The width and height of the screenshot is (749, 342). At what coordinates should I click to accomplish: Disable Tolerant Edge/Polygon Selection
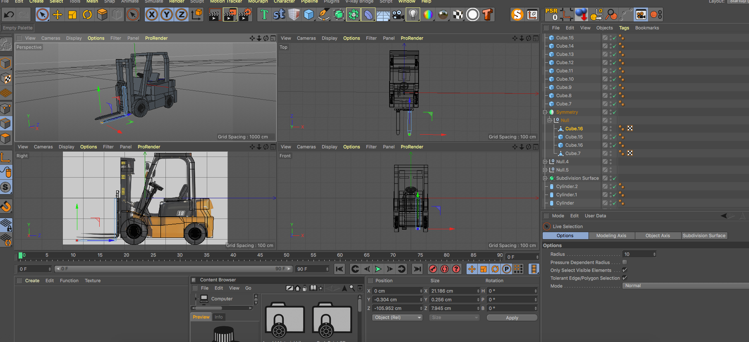625,278
